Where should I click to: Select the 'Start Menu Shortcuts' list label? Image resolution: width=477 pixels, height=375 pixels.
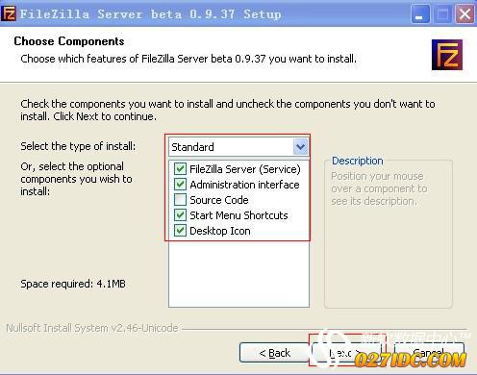[x=238, y=215]
